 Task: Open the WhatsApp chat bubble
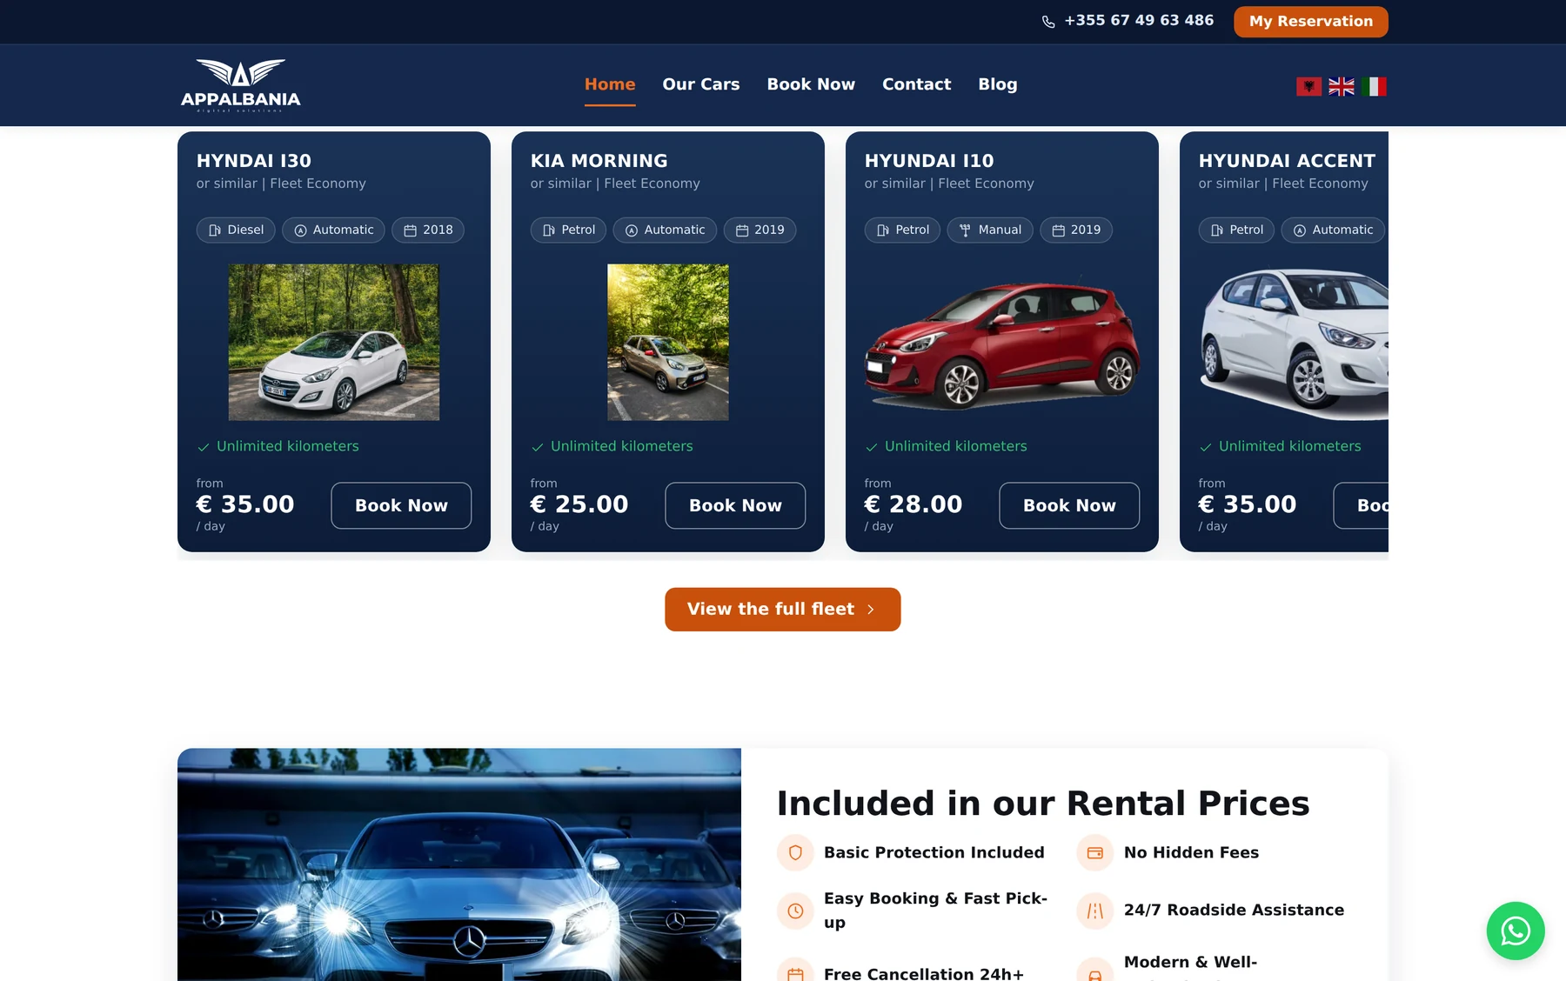point(1516,931)
